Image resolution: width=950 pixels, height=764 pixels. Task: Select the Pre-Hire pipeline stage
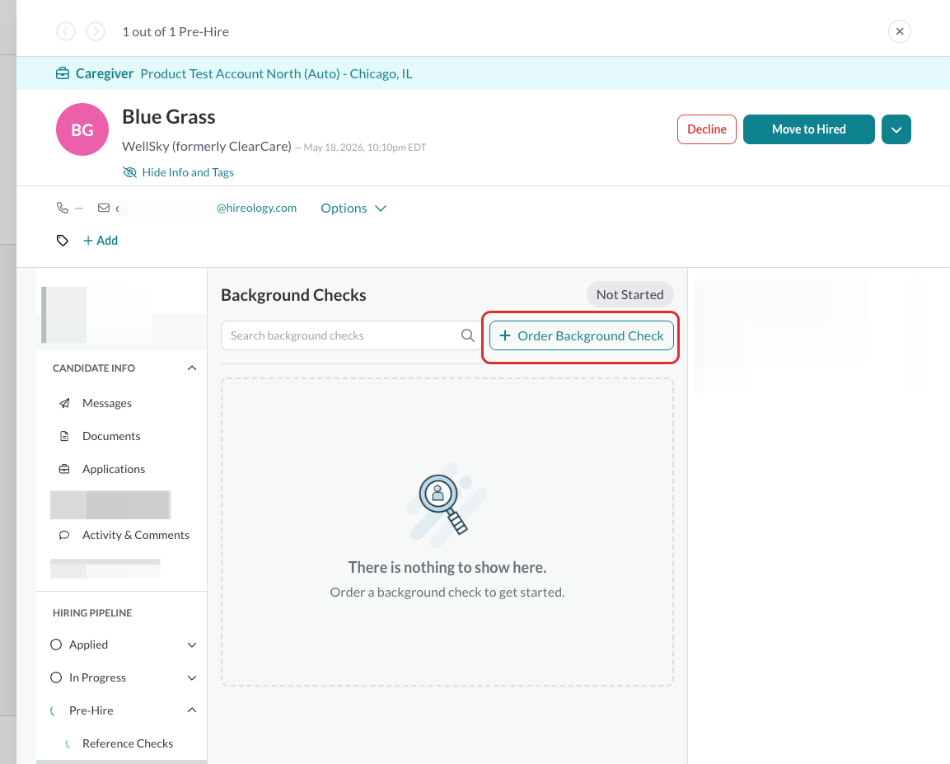(x=91, y=710)
